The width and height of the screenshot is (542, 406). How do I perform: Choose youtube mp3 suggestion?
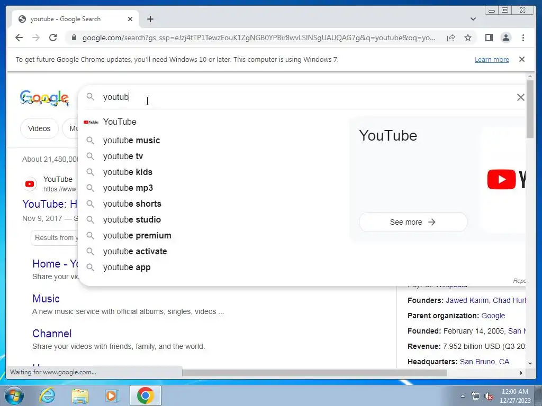click(214, 188)
